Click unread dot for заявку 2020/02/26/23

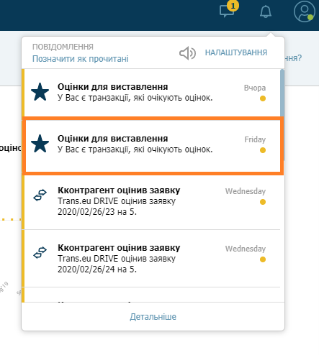coord(263,202)
